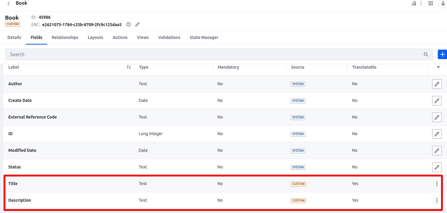
Task: Click the Yes value in Title row
Action: (355, 184)
